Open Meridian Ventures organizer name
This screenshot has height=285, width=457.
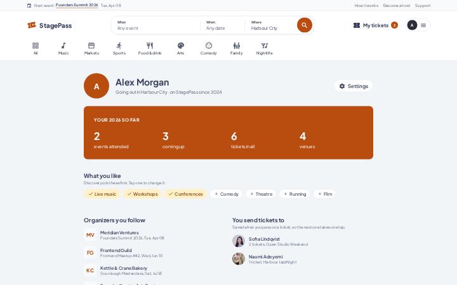(x=119, y=232)
